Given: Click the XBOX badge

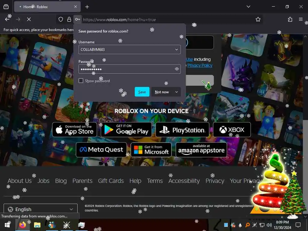Looking at the screenshot, I should click(x=232, y=130).
